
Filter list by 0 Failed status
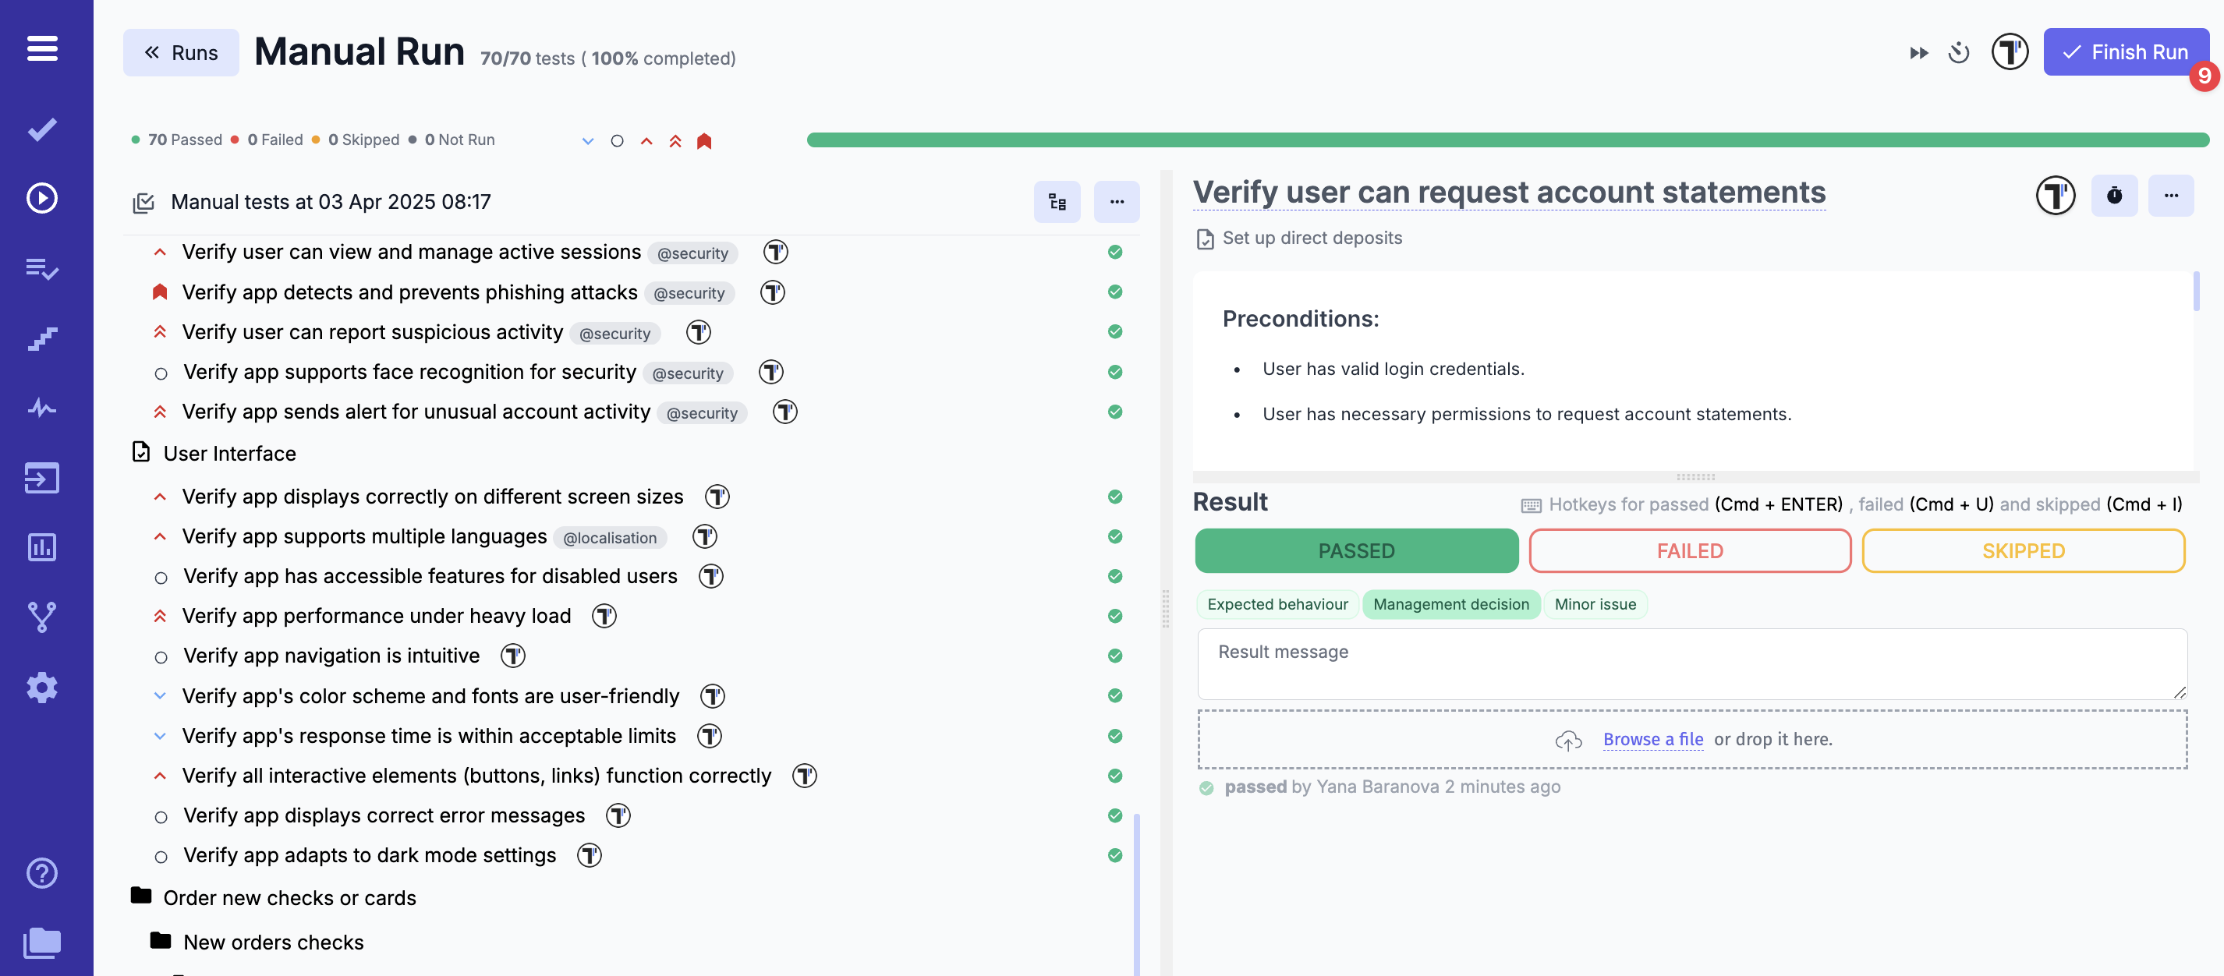coord(274,140)
